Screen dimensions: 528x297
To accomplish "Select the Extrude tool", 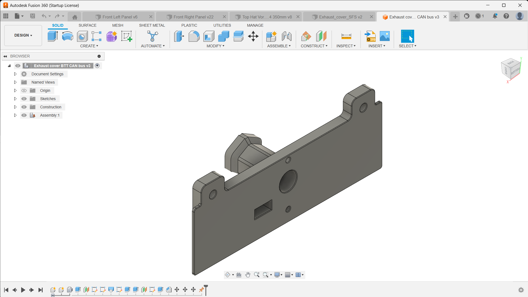I will [53, 36].
